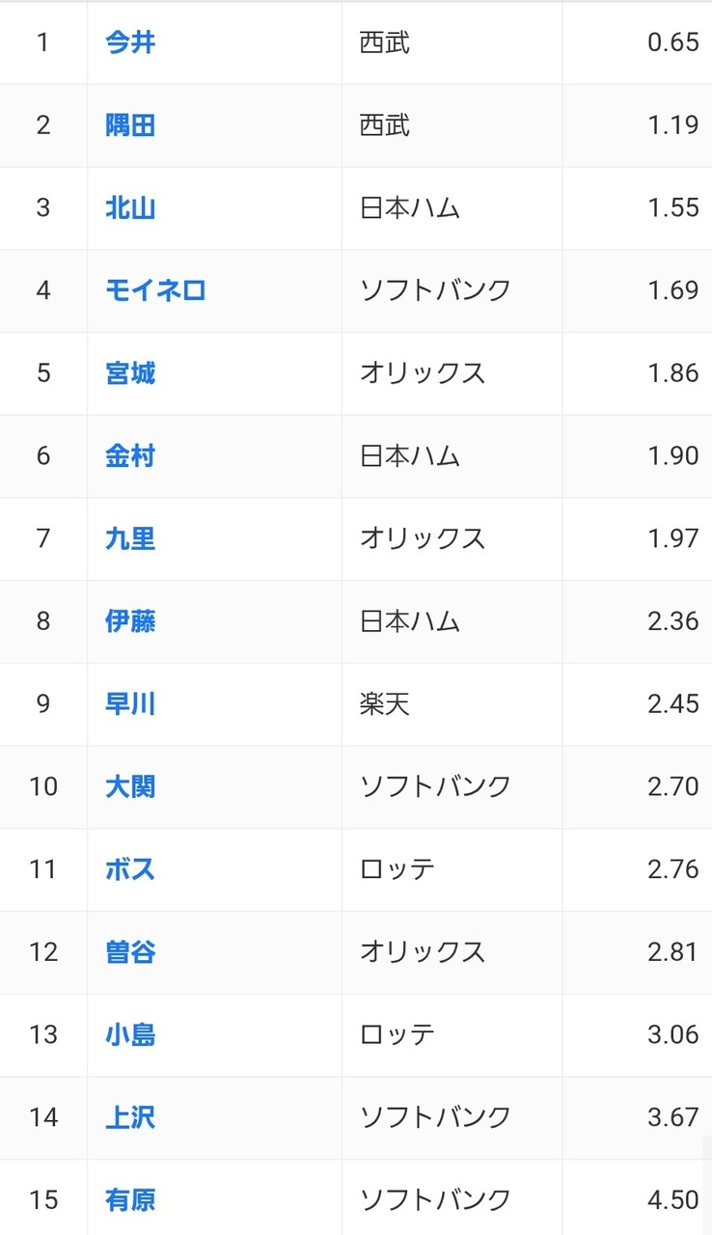The image size is (712, 1235).
Task: Open player link 上沢
Action: coord(130,1118)
